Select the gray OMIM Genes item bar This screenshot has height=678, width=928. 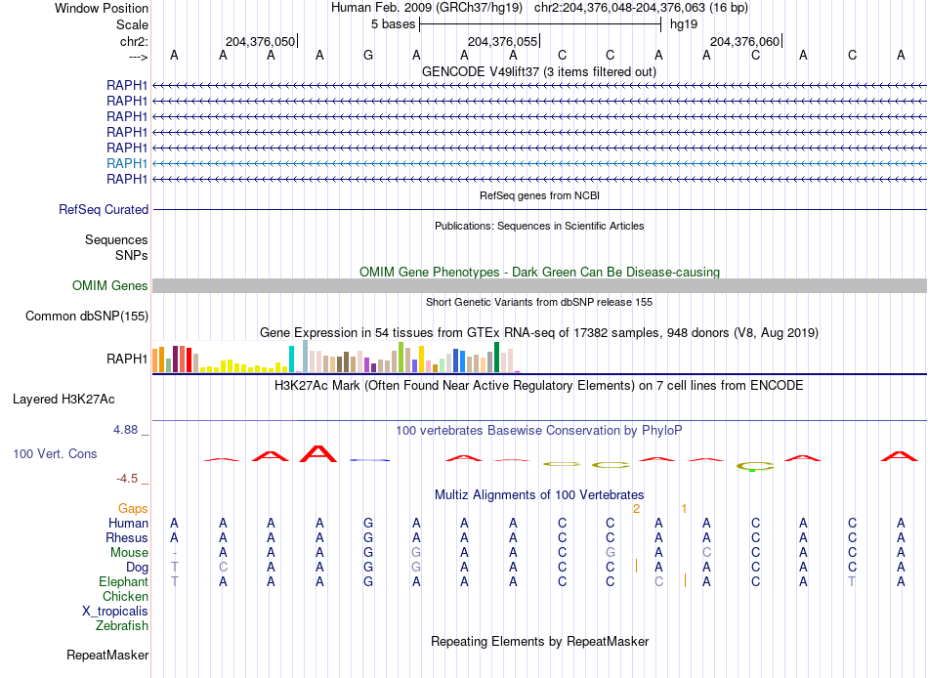tap(540, 286)
